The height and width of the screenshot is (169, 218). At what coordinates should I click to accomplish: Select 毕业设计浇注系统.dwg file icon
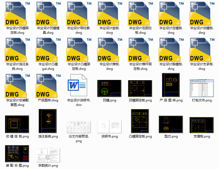17,50
